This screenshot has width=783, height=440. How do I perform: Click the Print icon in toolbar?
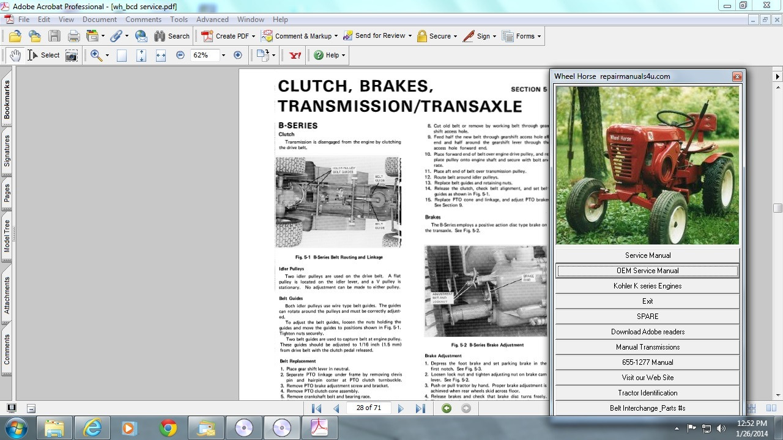coord(74,36)
